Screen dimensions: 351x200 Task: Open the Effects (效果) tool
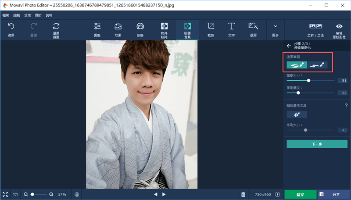[x=118, y=26]
